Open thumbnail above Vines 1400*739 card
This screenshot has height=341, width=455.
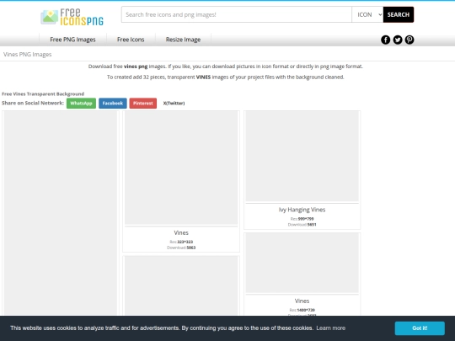coord(302,263)
